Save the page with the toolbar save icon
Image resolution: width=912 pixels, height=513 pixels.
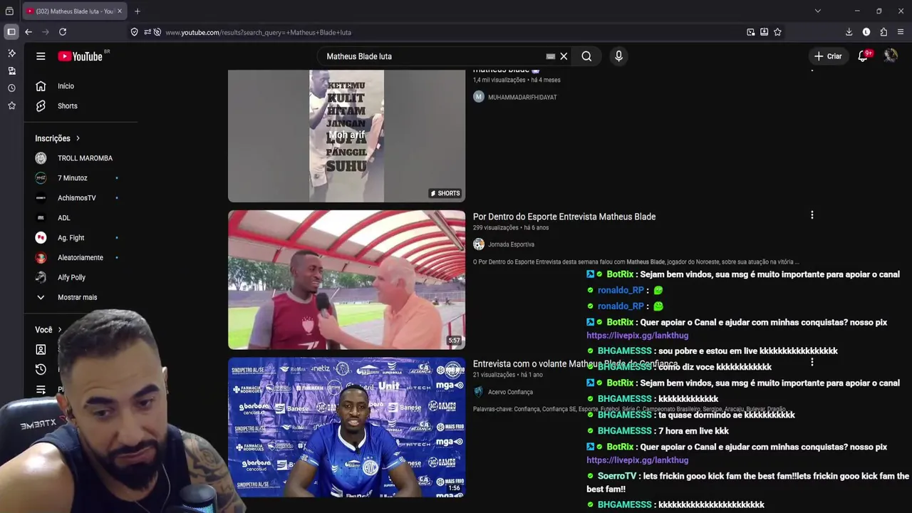[x=764, y=32]
